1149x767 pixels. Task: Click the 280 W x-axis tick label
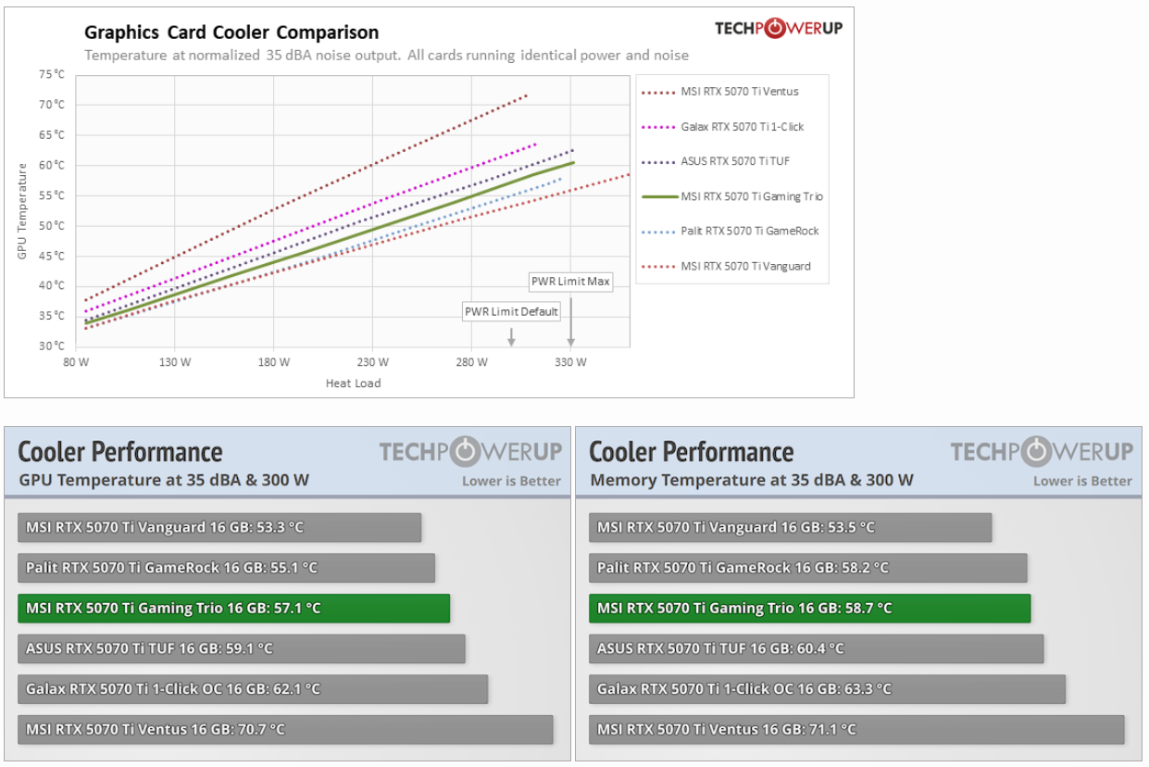471,362
